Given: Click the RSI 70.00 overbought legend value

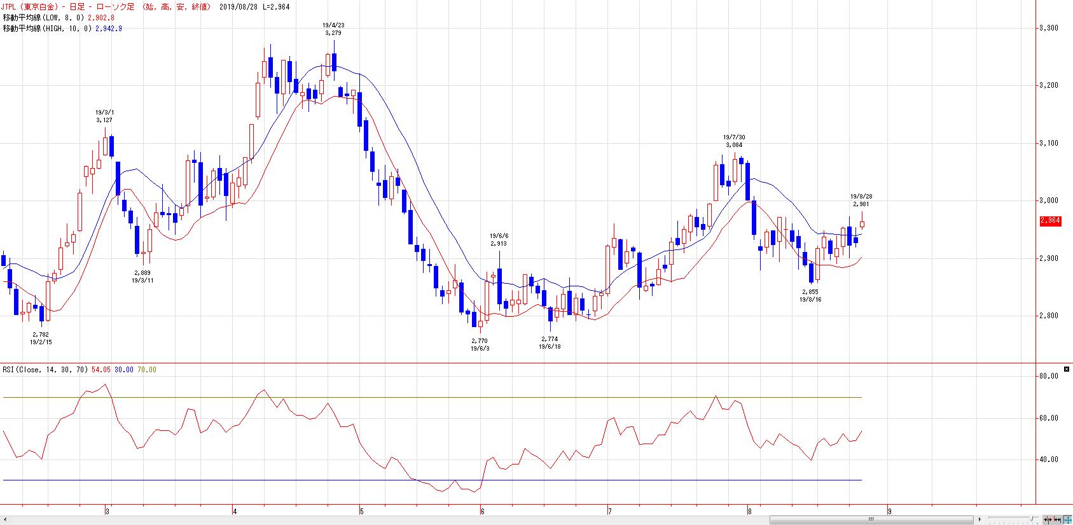Looking at the screenshot, I should tap(146, 370).
